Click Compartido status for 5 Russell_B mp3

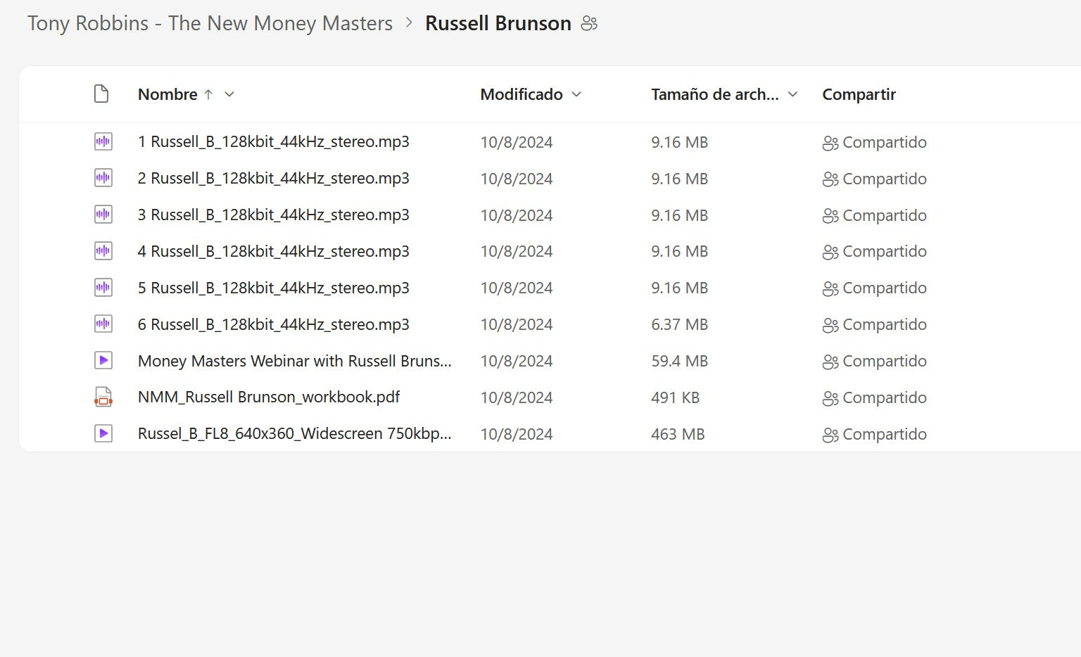[884, 288]
